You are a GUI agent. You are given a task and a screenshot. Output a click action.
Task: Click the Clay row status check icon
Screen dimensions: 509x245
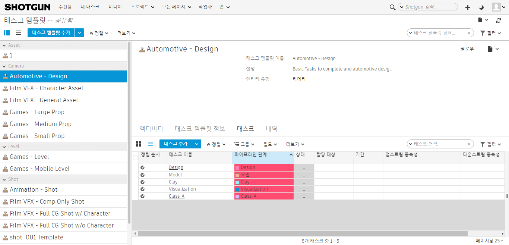pos(142,182)
